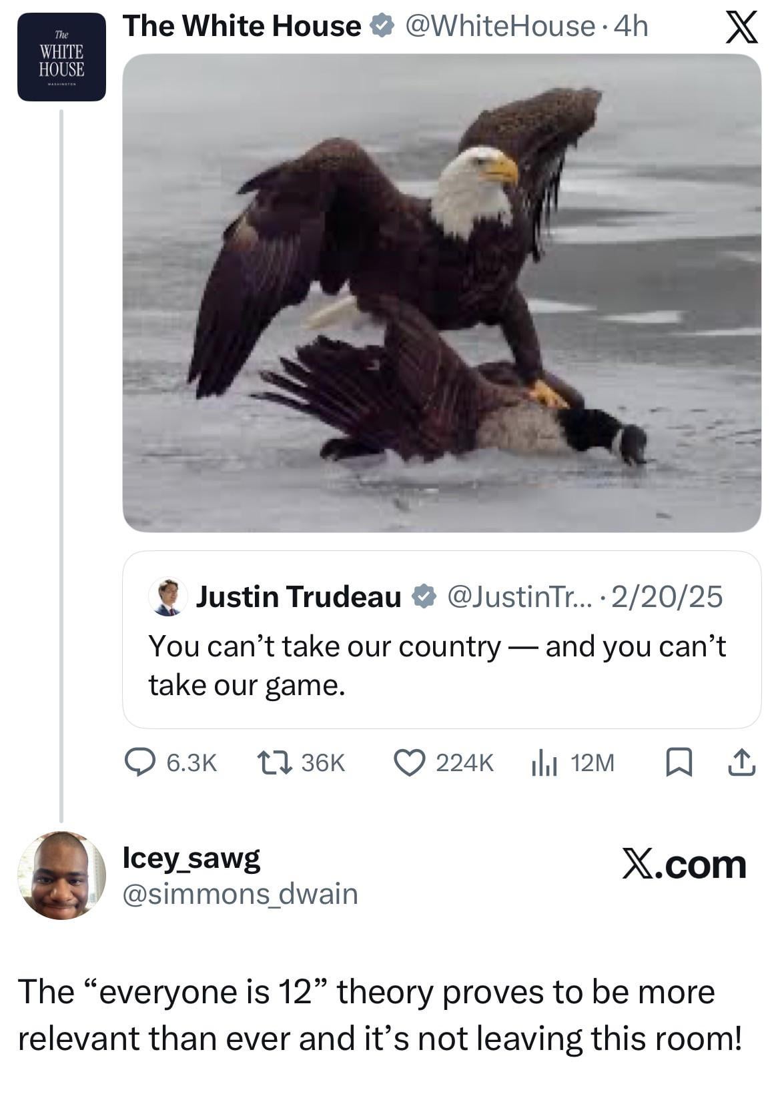Image resolution: width=780 pixels, height=1098 pixels.
Task: Open Icey_sawg's profile picture
Action: (x=61, y=875)
